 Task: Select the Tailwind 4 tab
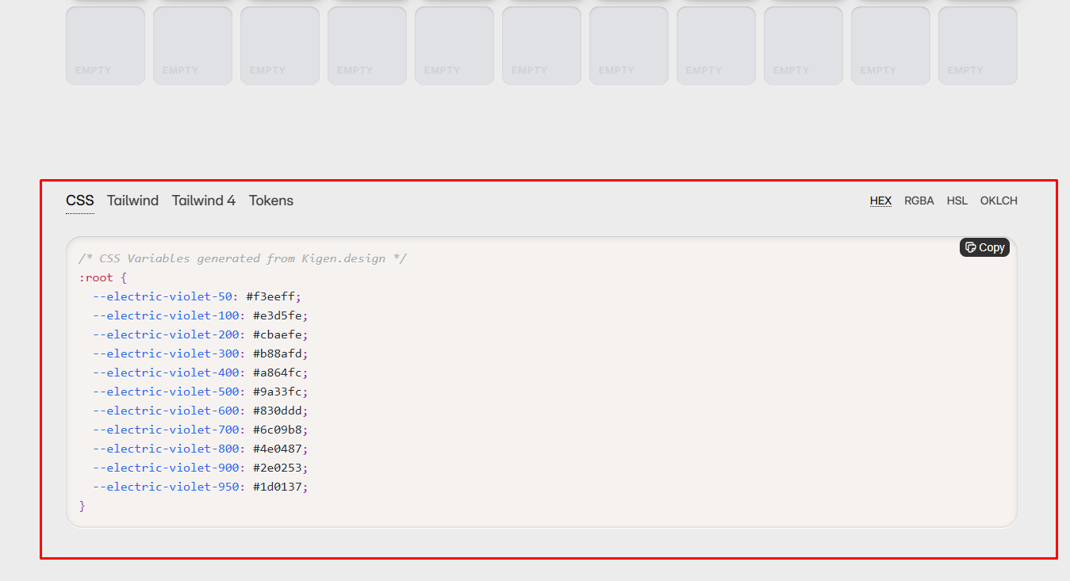tap(204, 201)
